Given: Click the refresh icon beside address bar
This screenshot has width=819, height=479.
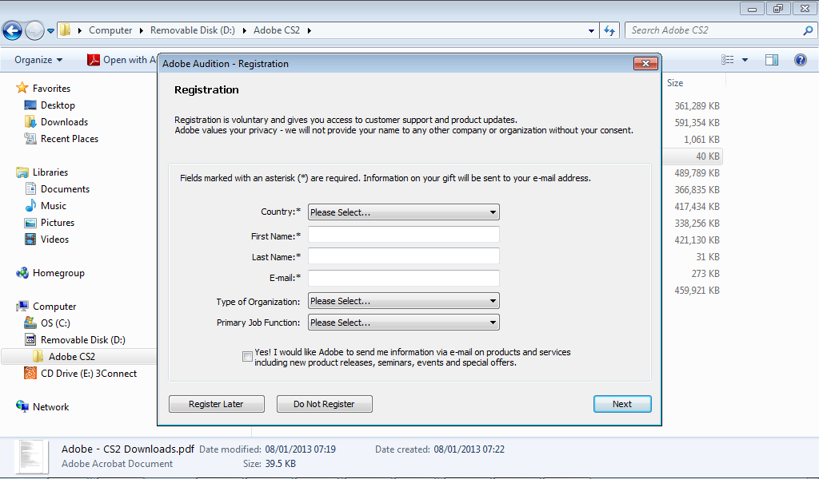Looking at the screenshot, I should pos(609,31).
